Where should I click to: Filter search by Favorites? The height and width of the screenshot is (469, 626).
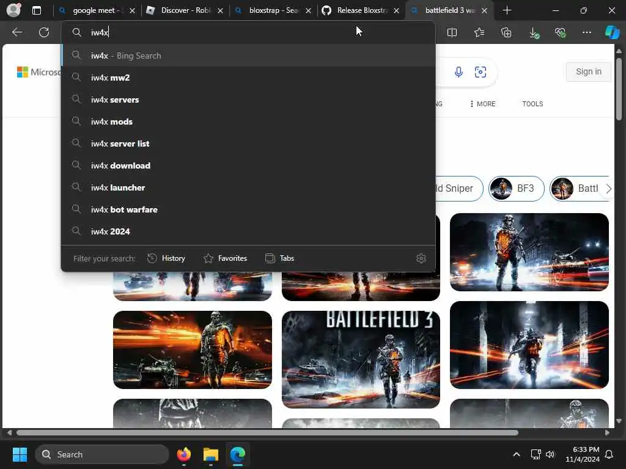click(x=225, y=258)
